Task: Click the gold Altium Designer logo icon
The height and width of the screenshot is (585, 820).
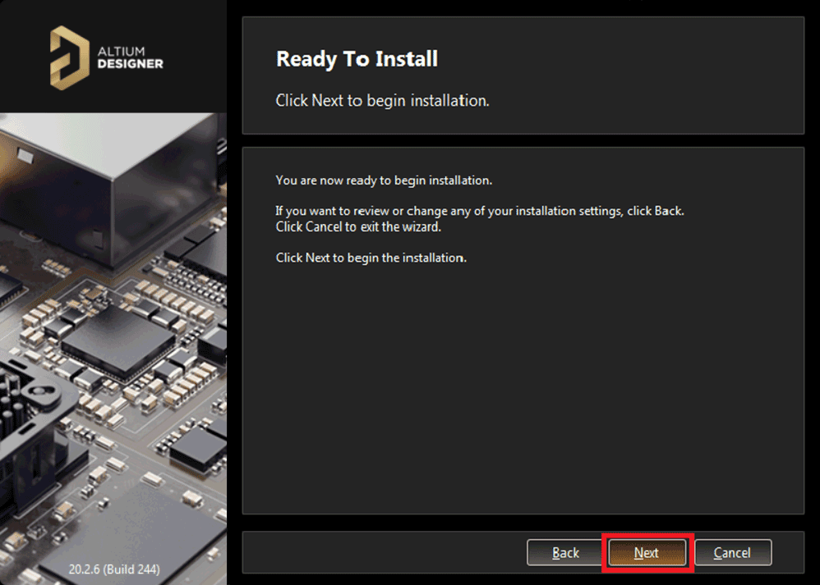Action: pyautogui.click(x=68, y=57)
